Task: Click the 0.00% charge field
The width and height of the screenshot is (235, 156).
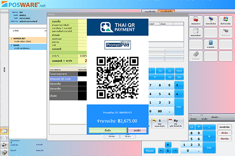Action: (x=82, y=56)
